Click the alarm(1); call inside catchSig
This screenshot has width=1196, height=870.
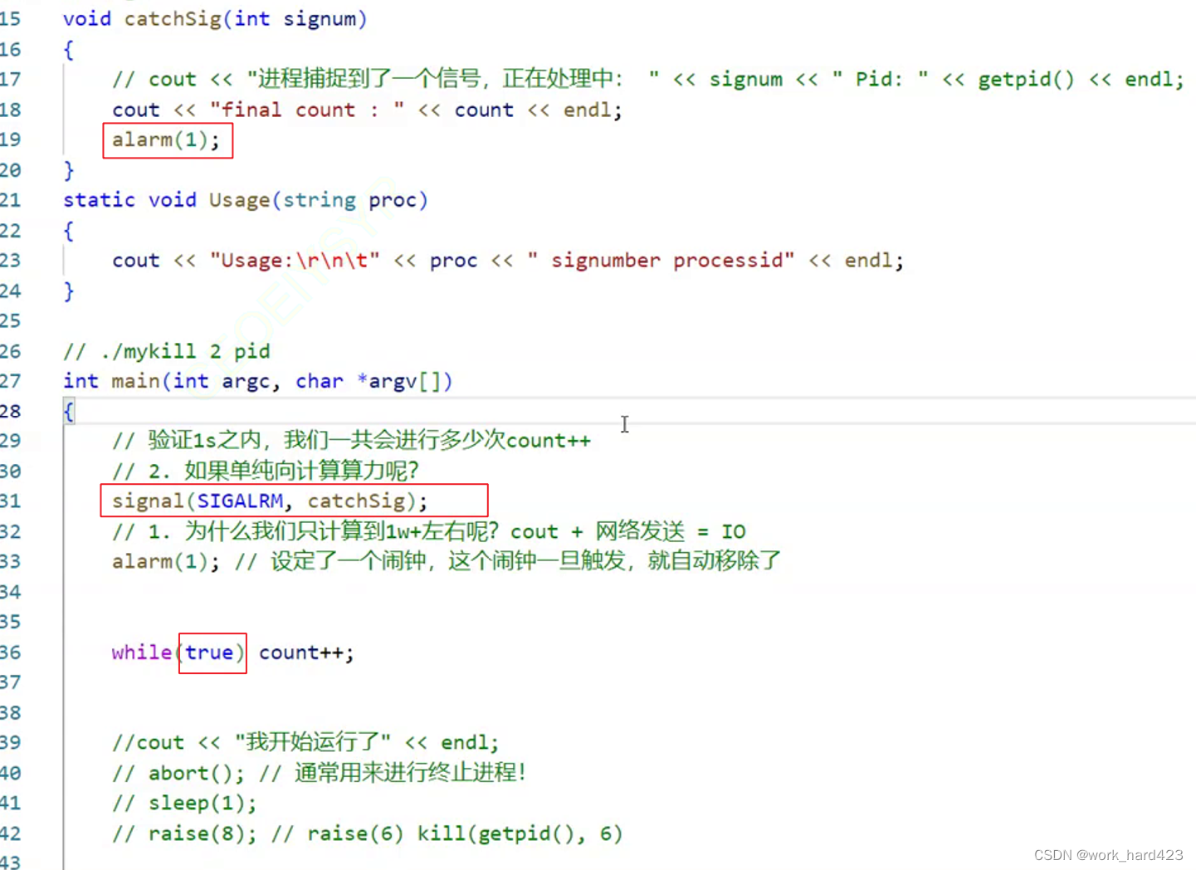(x=166, y=140)
